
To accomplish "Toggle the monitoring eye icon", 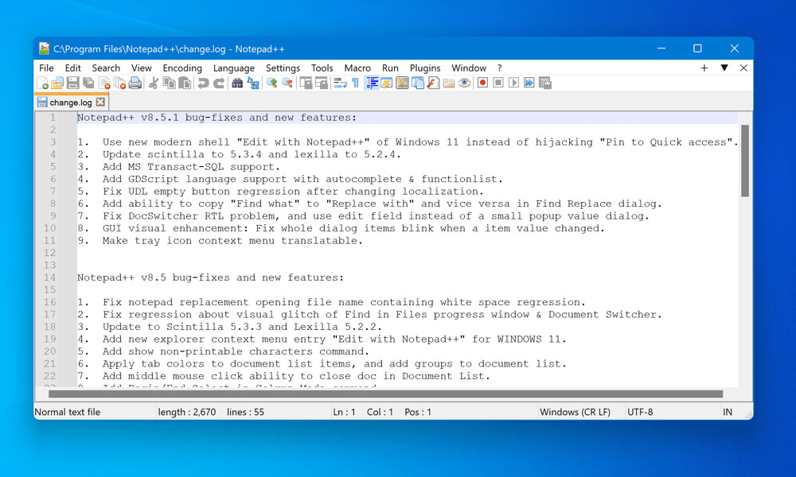I will coord(464,83).
